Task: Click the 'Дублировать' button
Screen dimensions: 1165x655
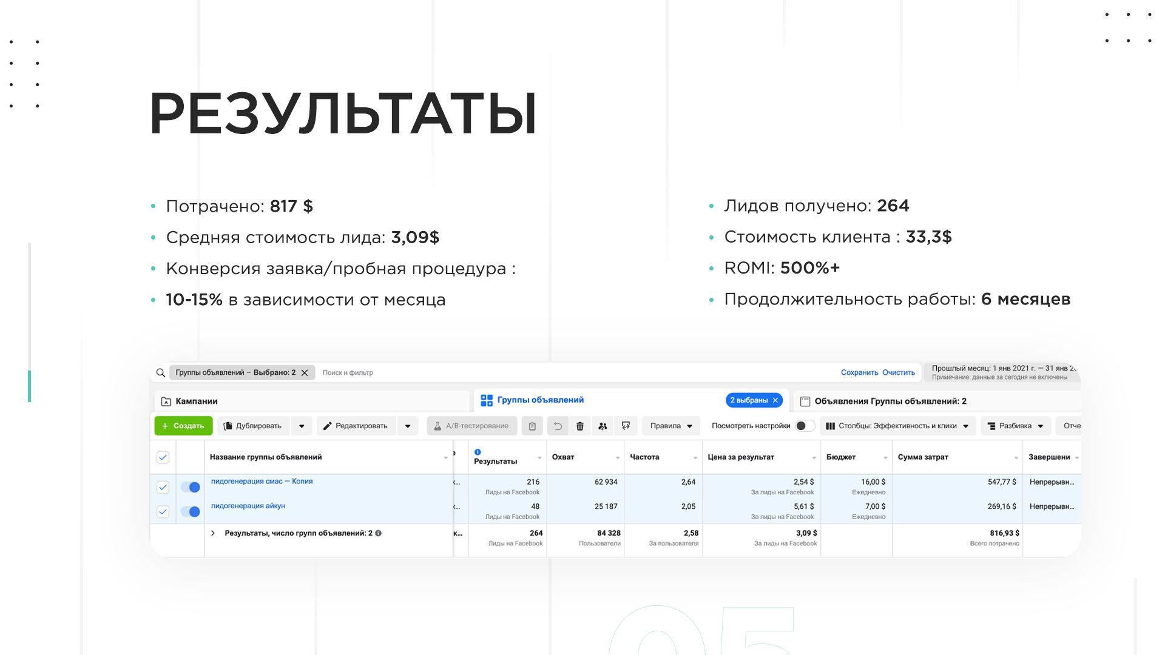Action: coord(253,426)
